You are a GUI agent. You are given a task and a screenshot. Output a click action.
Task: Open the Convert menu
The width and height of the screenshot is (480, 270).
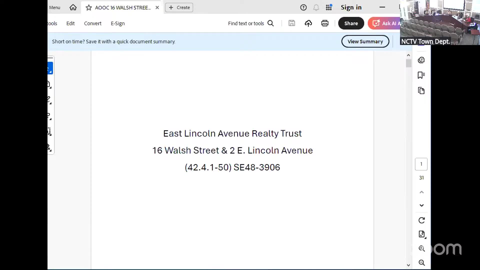pyautogui.click(x=92, y=23)
